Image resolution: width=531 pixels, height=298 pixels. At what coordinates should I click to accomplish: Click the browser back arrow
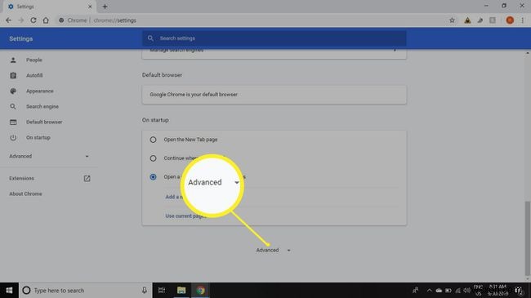coord(8,20)
